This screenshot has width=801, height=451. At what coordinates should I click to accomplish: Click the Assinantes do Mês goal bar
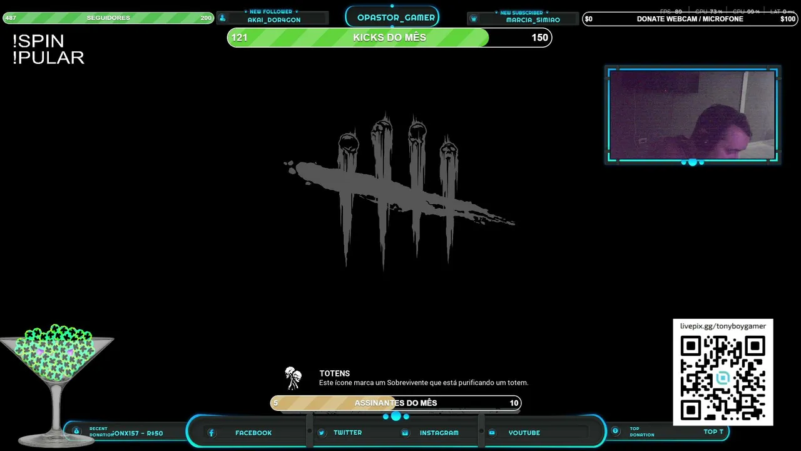coord(395,403)
